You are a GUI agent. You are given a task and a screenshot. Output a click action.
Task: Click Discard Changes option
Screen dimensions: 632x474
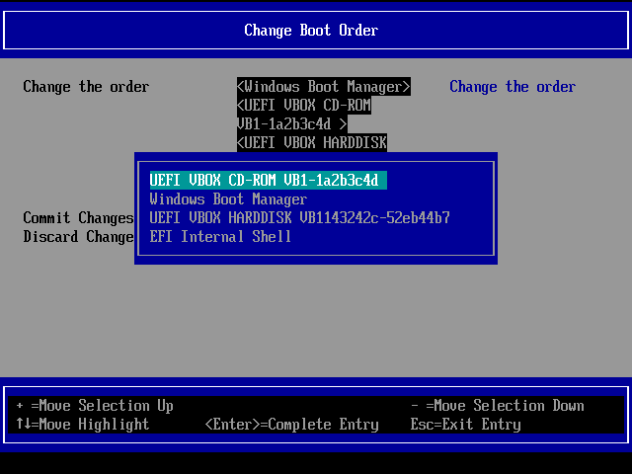coord(78,237)
